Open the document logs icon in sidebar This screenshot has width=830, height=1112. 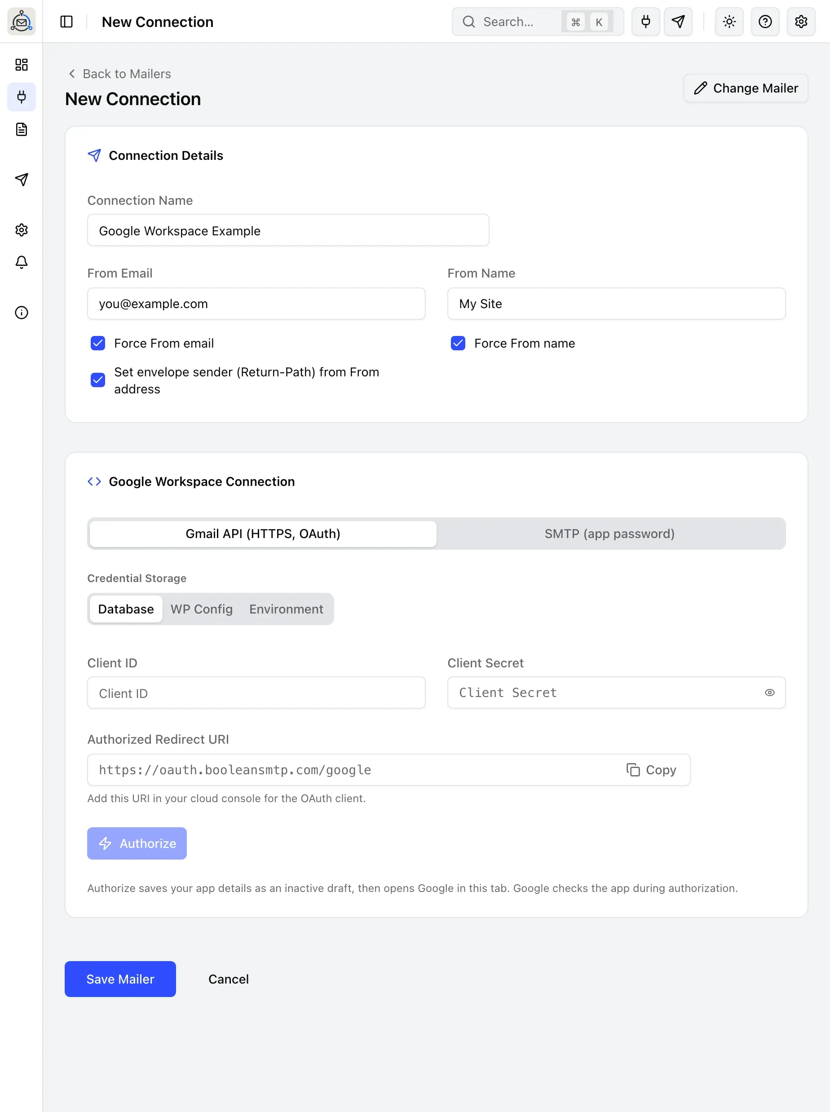pyautogui.click(x=21, y=130)
